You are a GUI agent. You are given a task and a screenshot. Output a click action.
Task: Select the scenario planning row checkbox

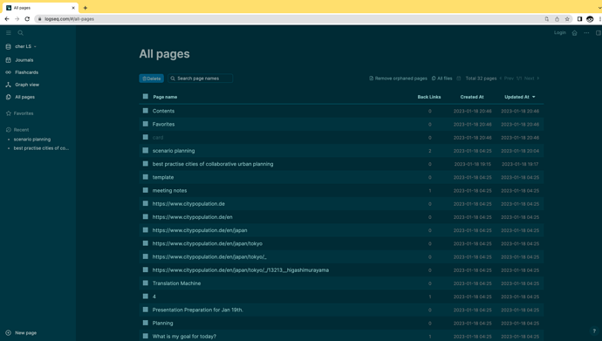(146, 150)
